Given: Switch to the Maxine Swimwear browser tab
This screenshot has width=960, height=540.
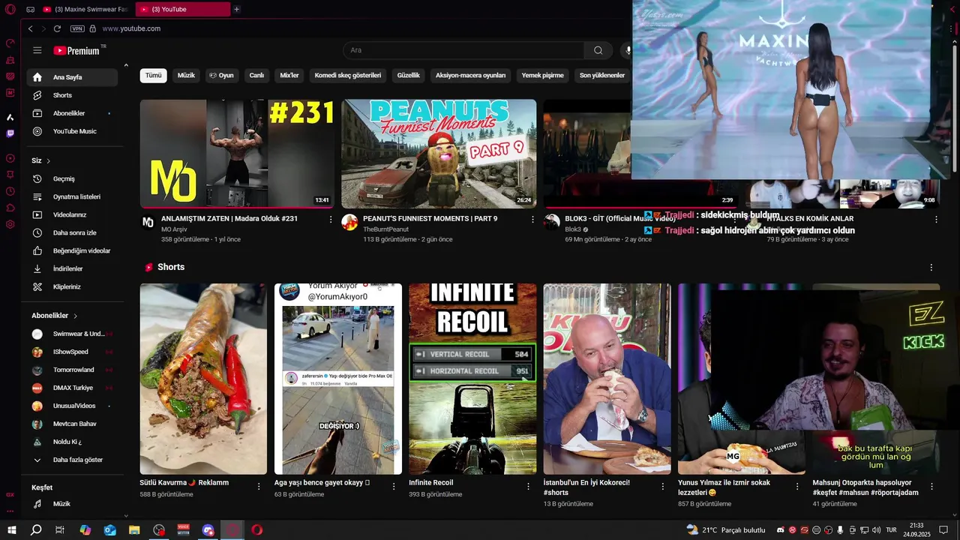Looking at the screenshot, I should (x=86, y=9).
